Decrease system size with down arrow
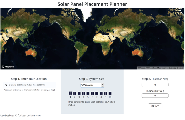 102,86
